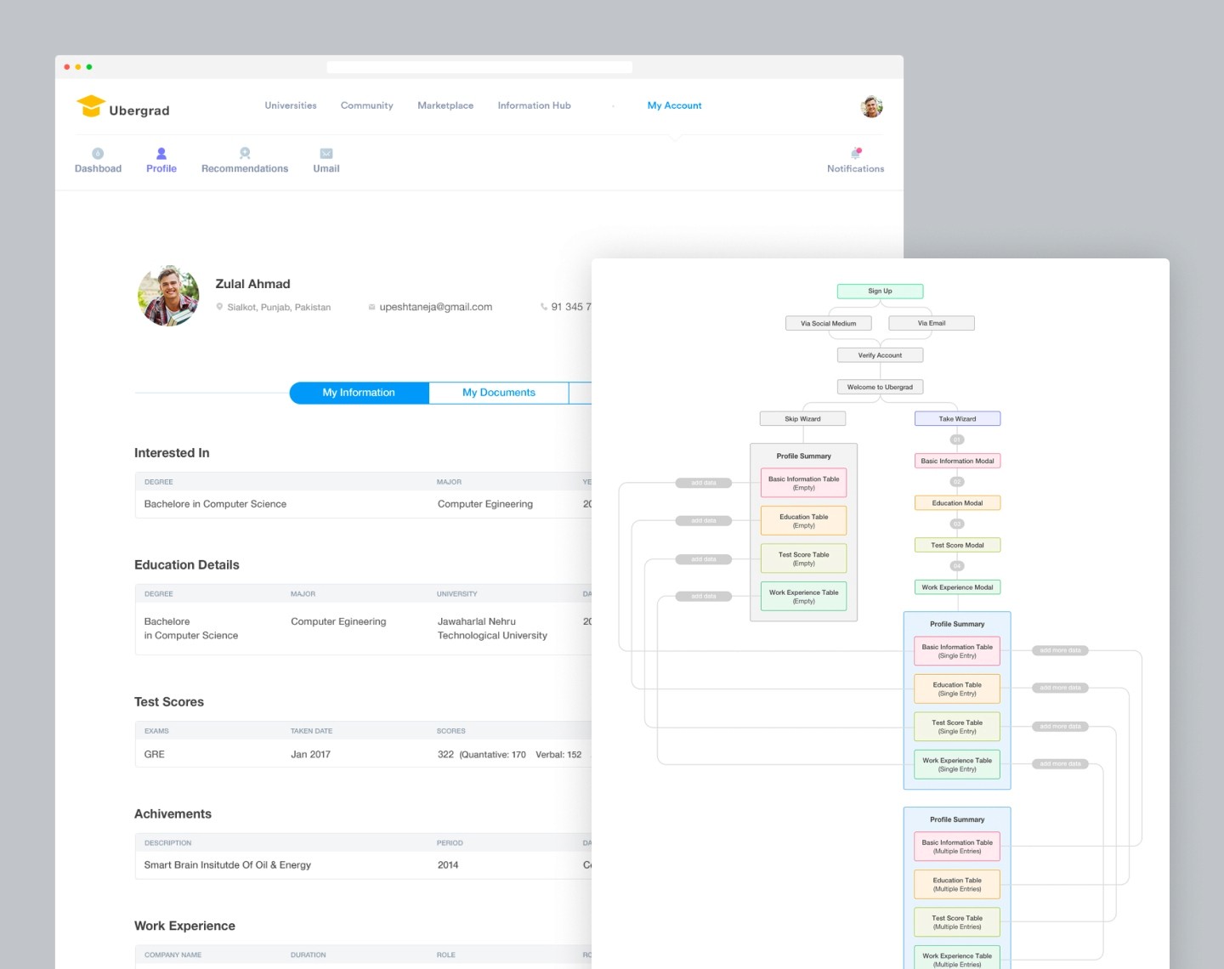The image size is (1224, 969).
Task: Click 'Sialkot, Punjab, Pakistan' location text
Action: coord(279,307)
